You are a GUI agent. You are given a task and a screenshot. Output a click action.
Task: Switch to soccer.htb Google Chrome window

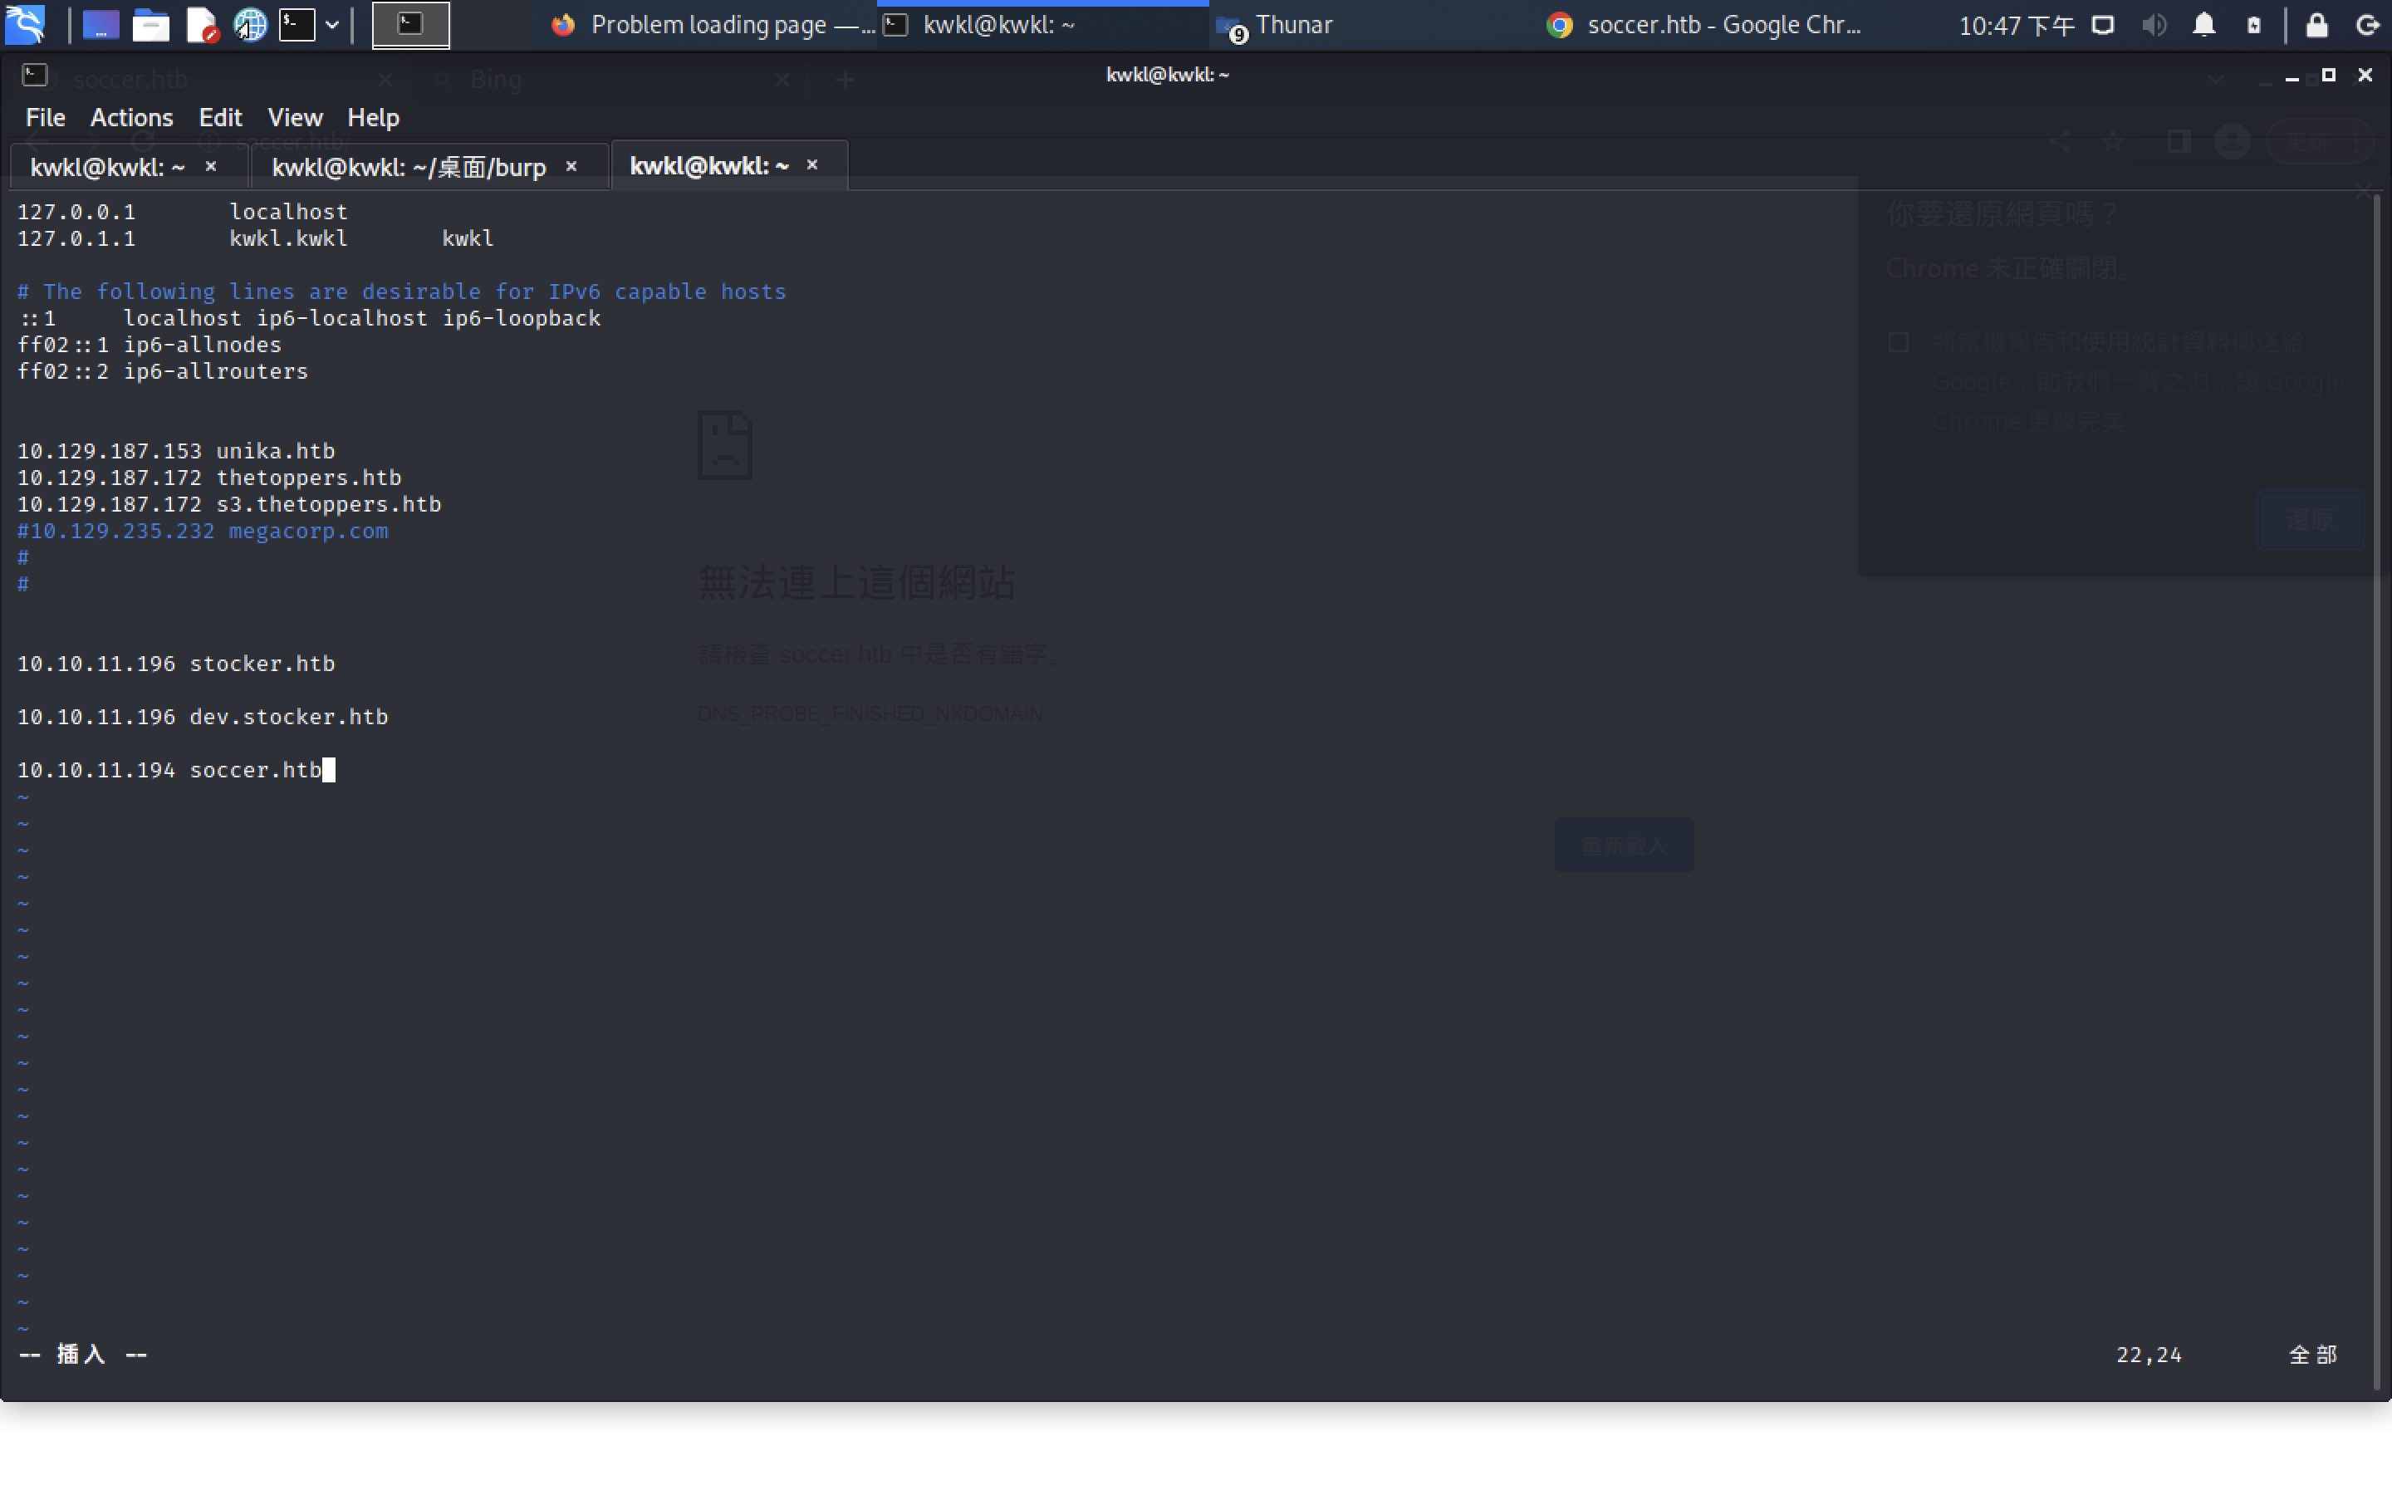(1705, 25)
